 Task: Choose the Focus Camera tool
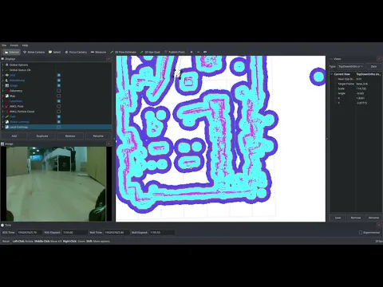click(x=76, y=52)
